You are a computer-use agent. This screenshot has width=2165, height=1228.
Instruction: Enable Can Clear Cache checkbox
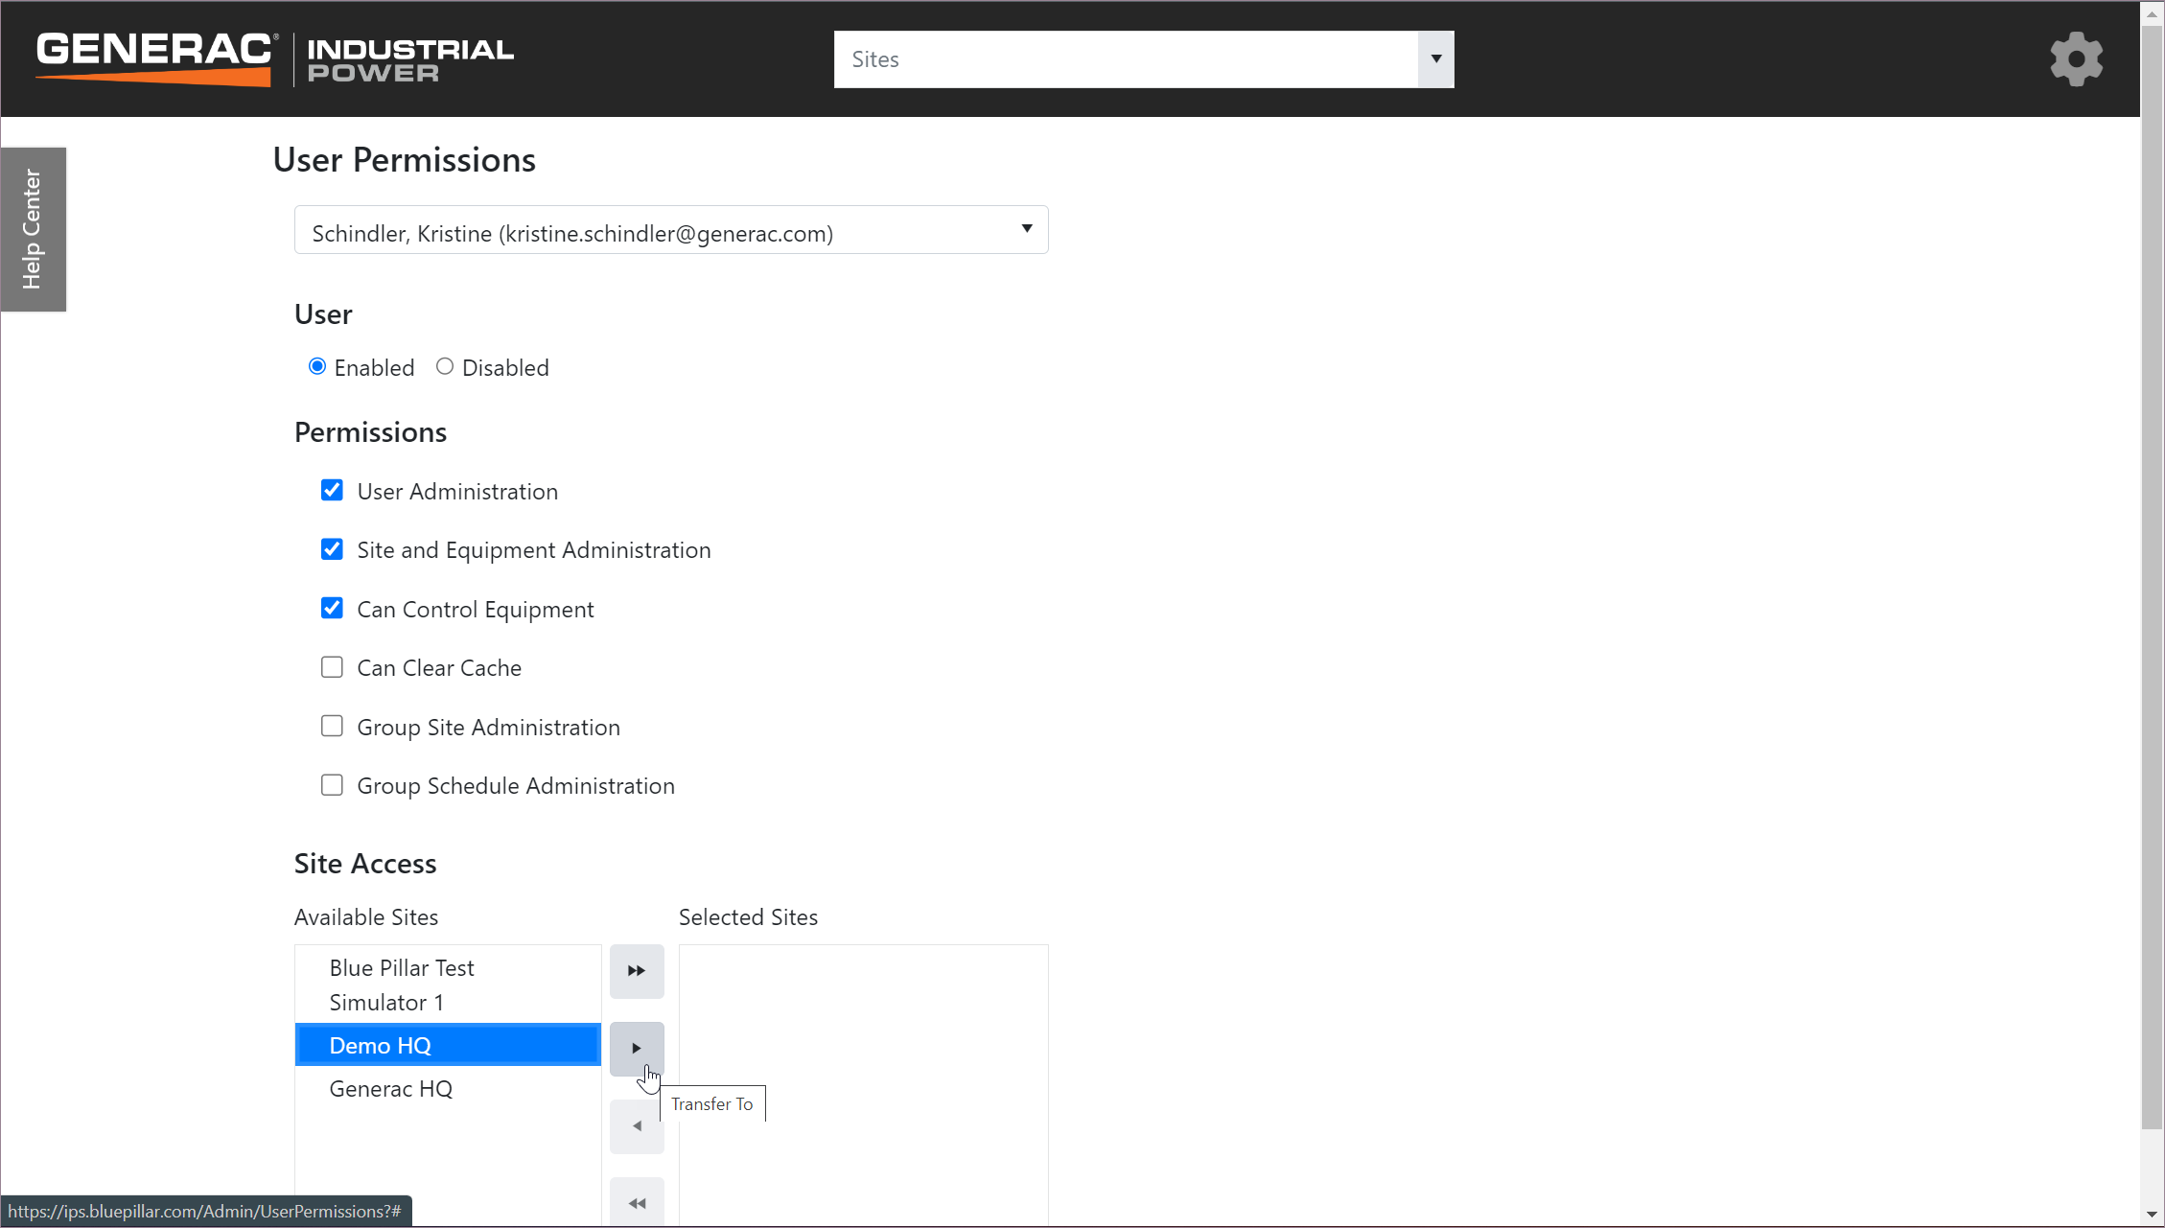pos(332,667)
